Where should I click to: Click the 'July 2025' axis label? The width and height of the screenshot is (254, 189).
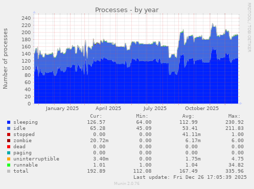pos(155,109)
